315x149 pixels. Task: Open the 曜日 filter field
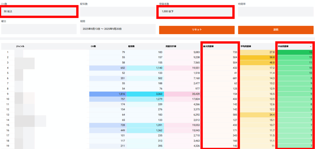pyautogui.click(x=39, y=29)
